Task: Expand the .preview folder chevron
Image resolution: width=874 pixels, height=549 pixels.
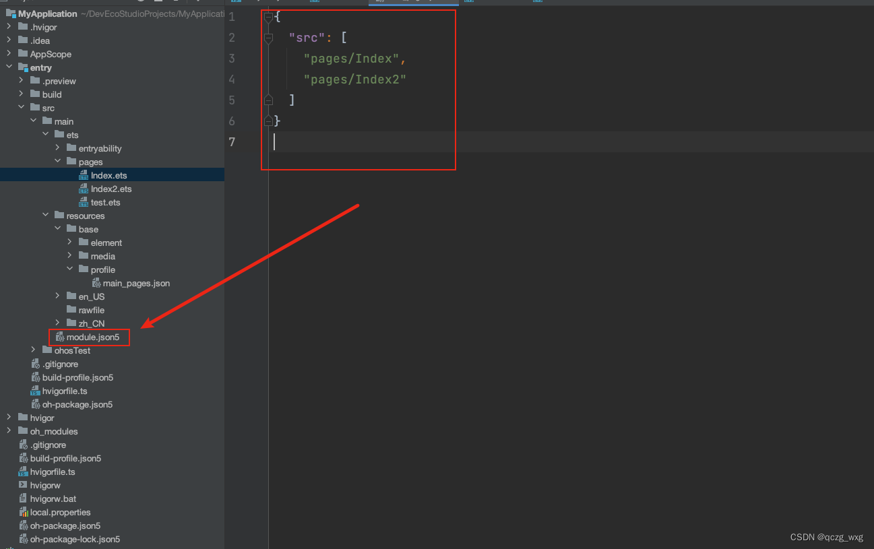Action: coord(21,81)
